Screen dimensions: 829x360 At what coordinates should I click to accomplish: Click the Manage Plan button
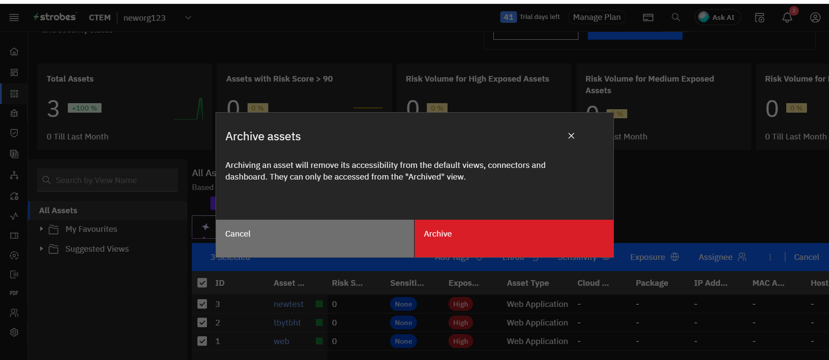click(x=597, y=17)
